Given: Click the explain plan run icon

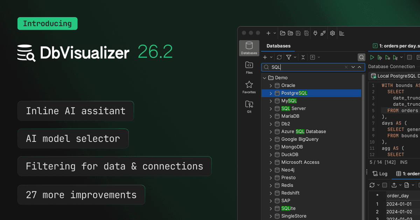Looking at the screenshot, I should click(395, 57).
